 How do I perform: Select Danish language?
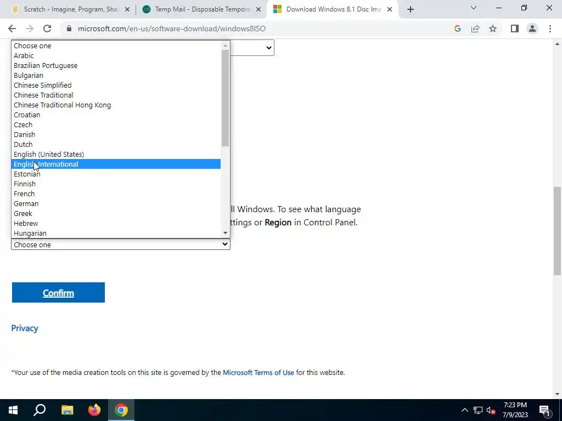click(116, 135)
